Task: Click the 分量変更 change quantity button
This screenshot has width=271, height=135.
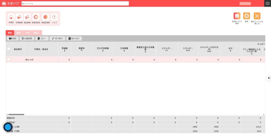Action: coord(27,39)
